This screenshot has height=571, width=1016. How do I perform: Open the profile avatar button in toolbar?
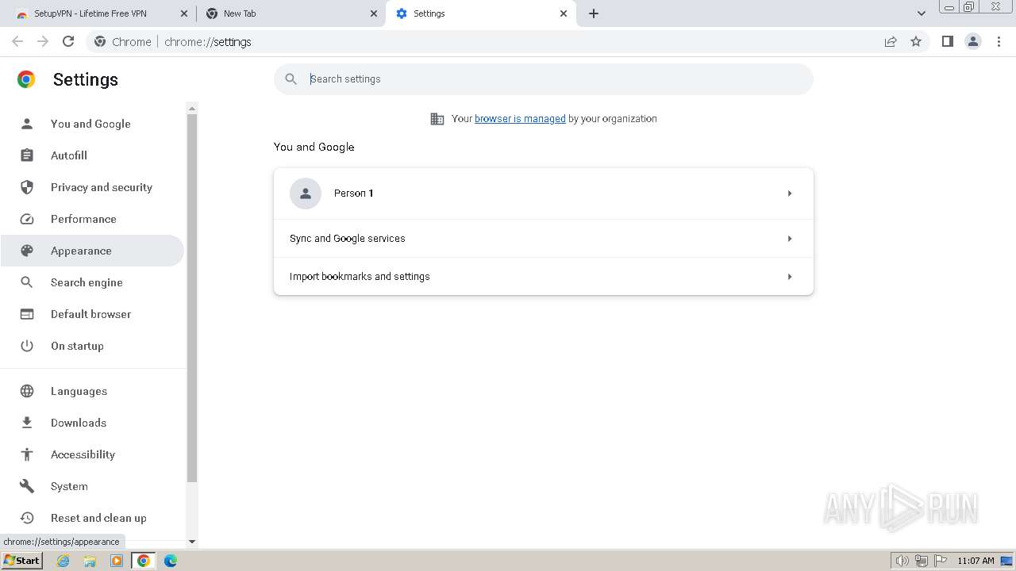tap(973, 41)
